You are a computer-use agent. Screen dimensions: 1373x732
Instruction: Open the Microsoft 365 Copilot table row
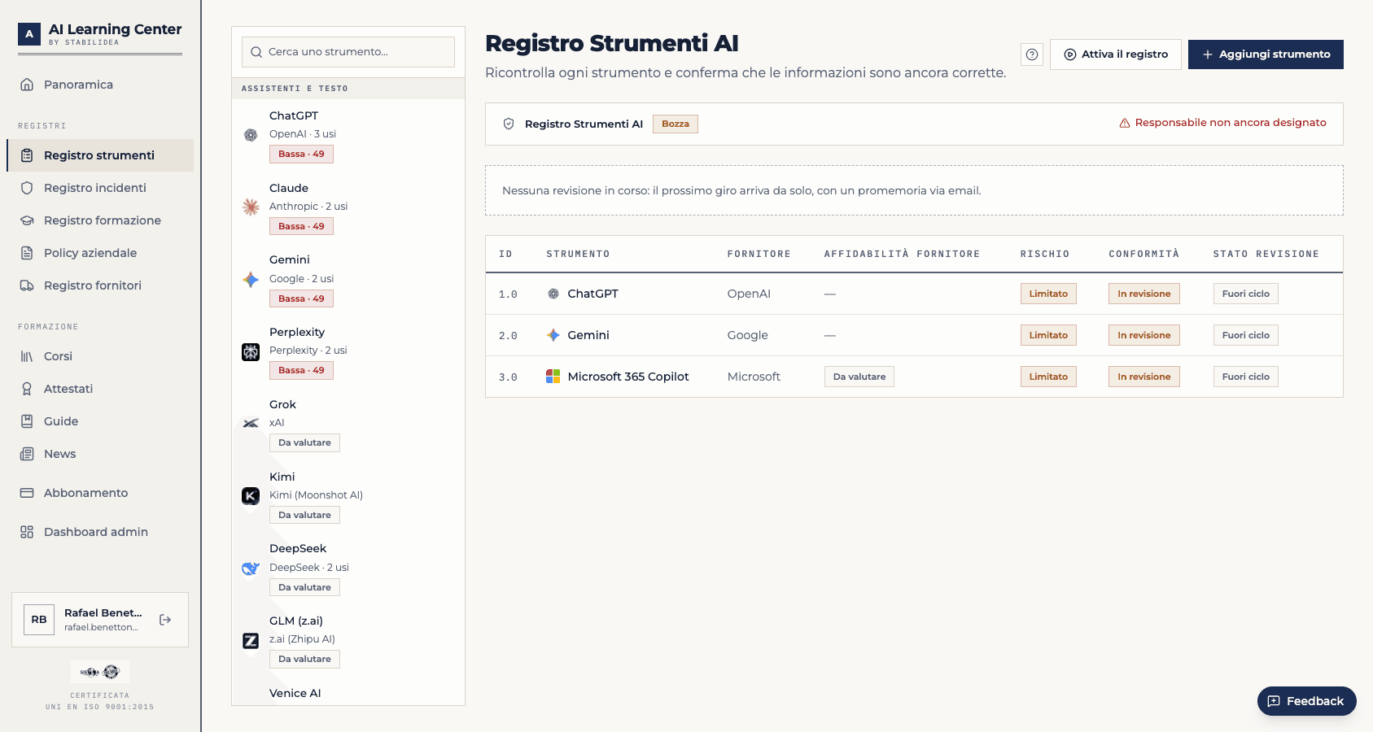[x=914, y=377]
